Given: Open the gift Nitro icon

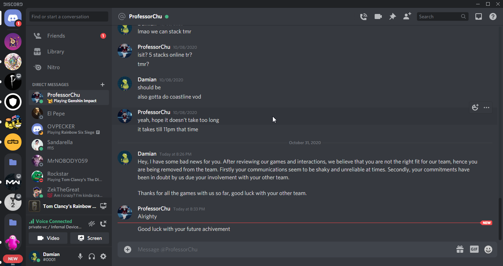Looking at the screenshot, I should [x=460, y=249].
